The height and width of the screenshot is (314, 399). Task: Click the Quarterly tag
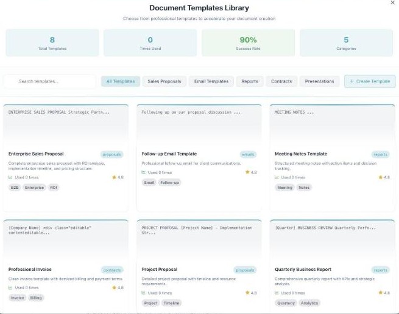click(286, 303)
